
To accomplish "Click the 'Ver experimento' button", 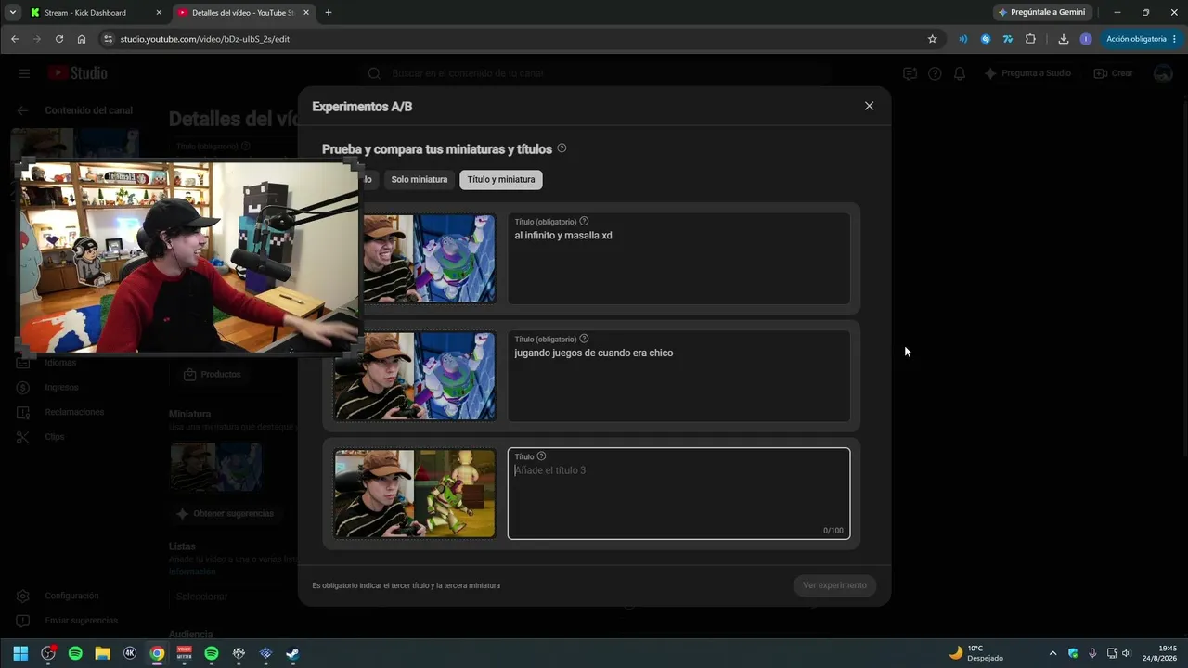I will click(834, 585).
